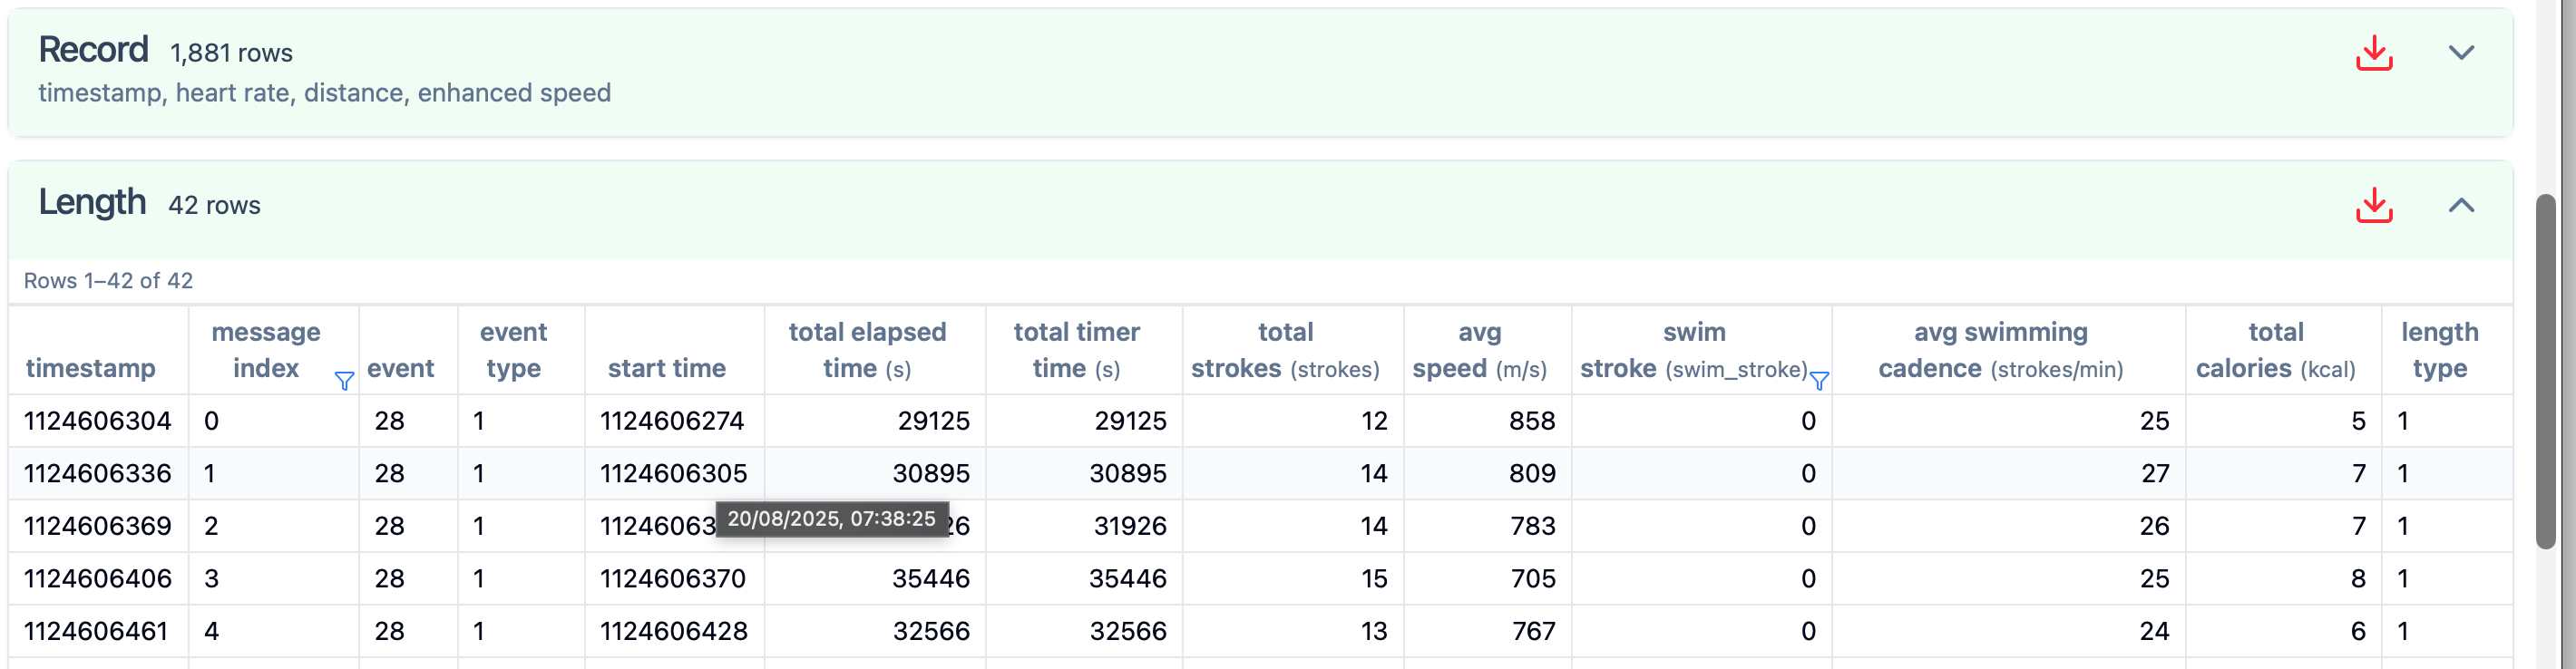This screenshot has height=669, width=2576.
Task: Open the swim stroke column filter
Action: [x=1819, y=381]
